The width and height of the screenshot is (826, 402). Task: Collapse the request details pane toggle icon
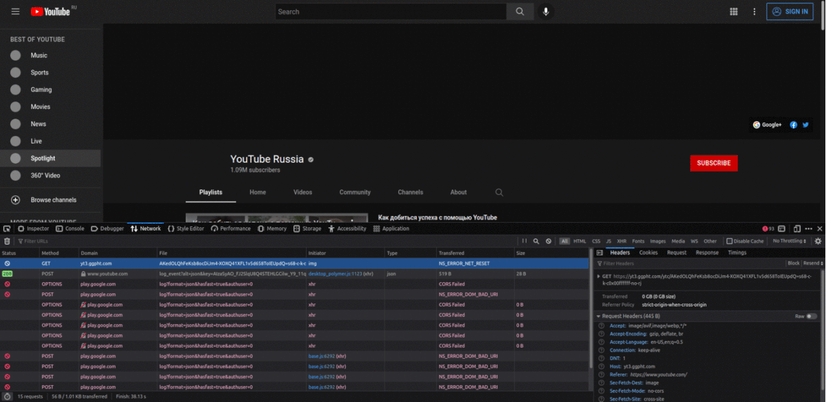pyautogui.click(x=599, y=253)
